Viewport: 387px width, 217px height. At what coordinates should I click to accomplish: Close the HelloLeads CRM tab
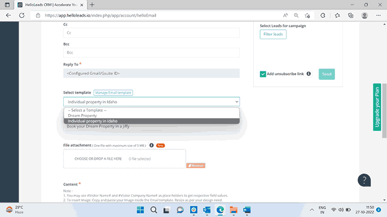point(82,5)
